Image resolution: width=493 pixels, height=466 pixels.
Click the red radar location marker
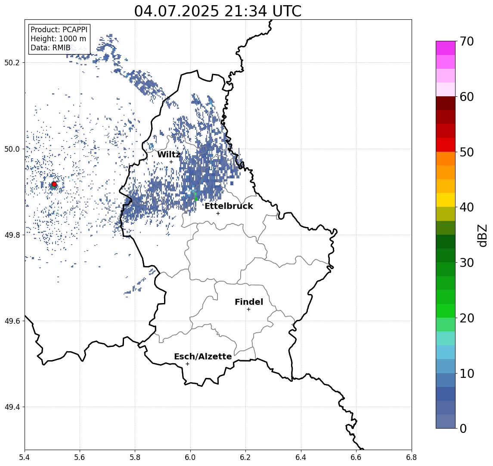pyautogui.click(x=54, y=184)
